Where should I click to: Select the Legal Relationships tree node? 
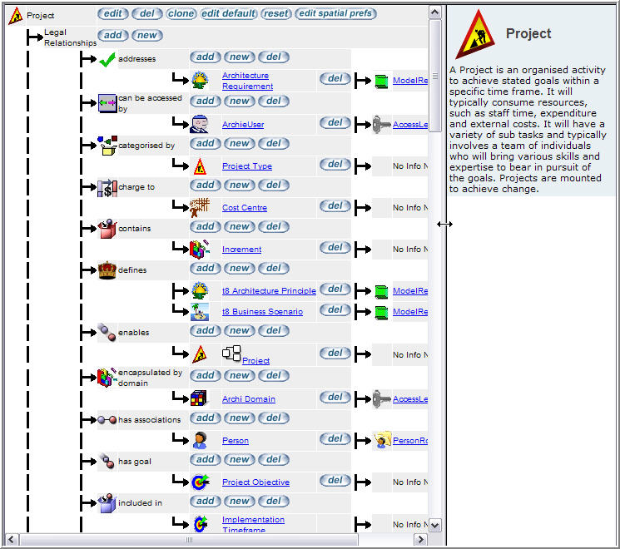click(x=67, y=37)
